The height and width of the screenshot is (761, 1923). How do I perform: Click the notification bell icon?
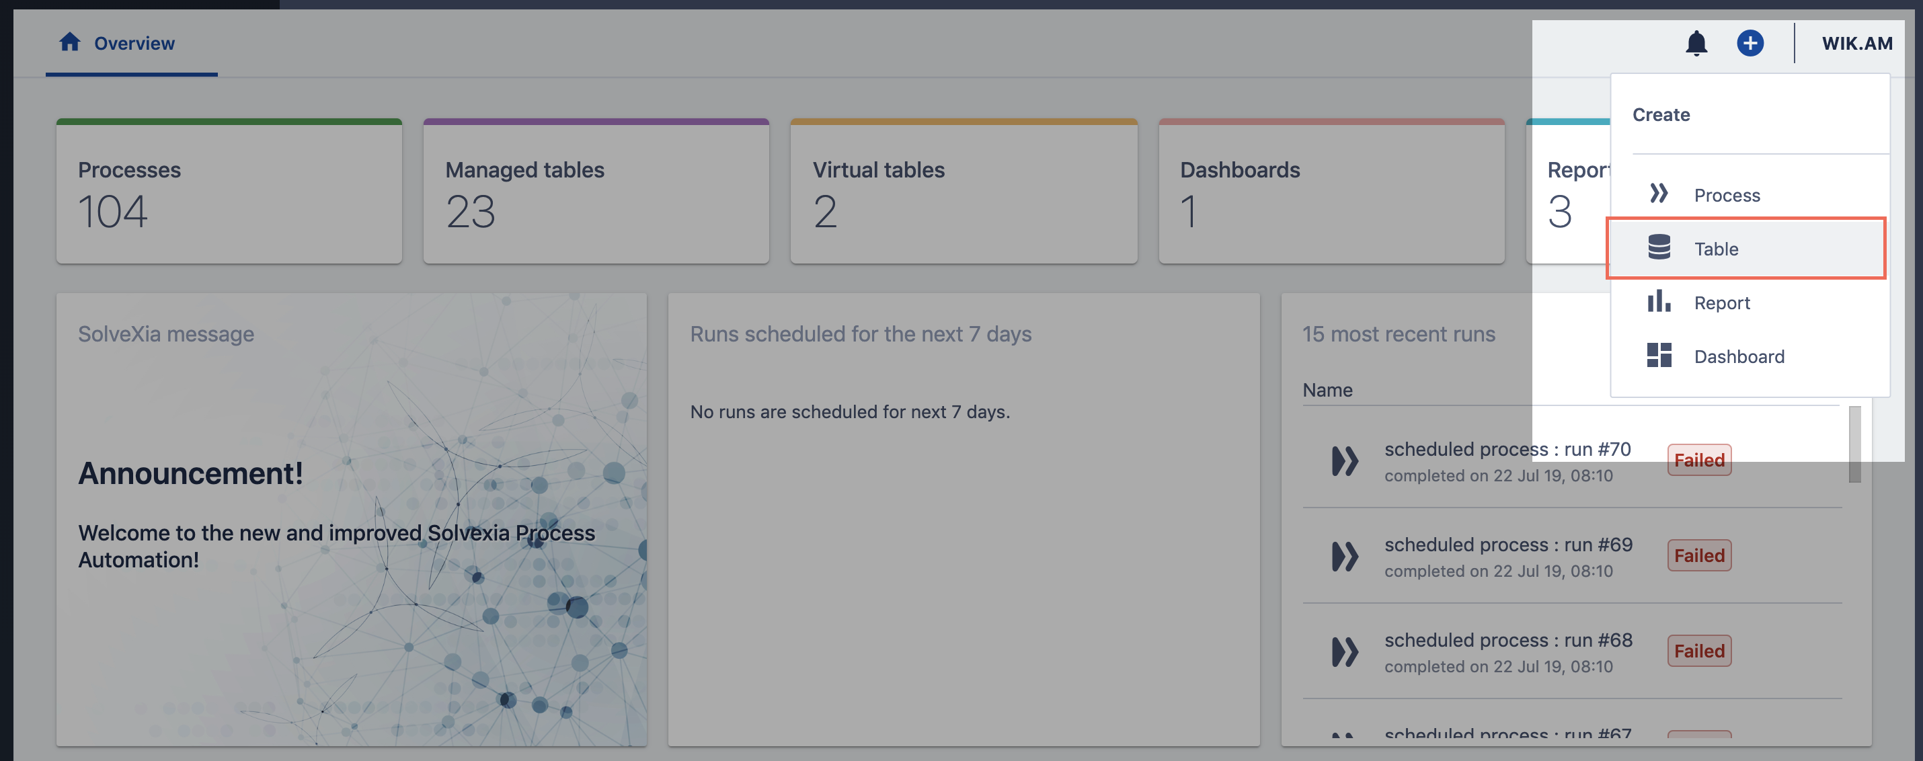click(x=1696, y=43)
